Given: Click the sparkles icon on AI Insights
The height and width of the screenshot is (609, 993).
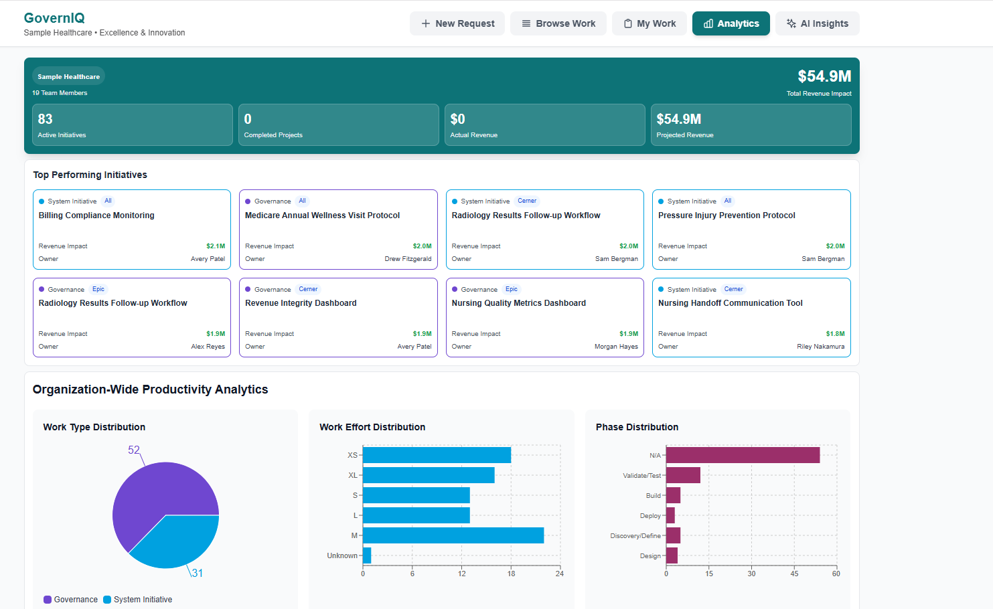Looking at the screenshot, I should click(x=790, y=23).
